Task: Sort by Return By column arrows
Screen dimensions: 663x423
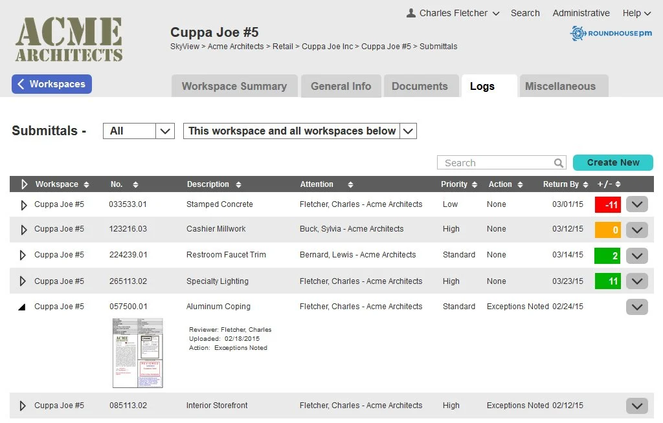Action: (x=585, y=185)
